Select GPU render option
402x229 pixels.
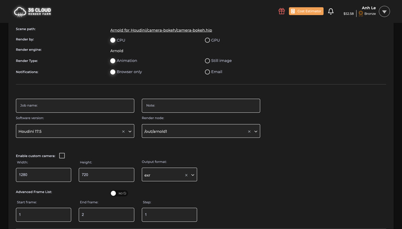[207, 40]
